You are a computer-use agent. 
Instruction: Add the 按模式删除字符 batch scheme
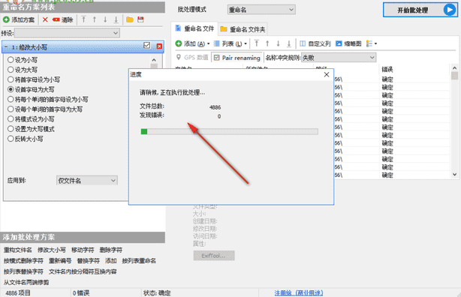tap(23, 260)
